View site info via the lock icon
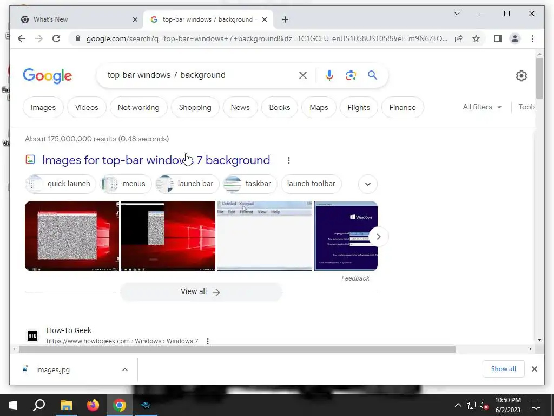Image resolution: width=554 pixels, height=416 pixels. tap(78, 38)
